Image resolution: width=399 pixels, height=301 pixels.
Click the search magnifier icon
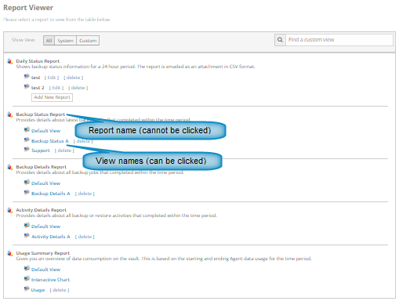coord(280,40)
